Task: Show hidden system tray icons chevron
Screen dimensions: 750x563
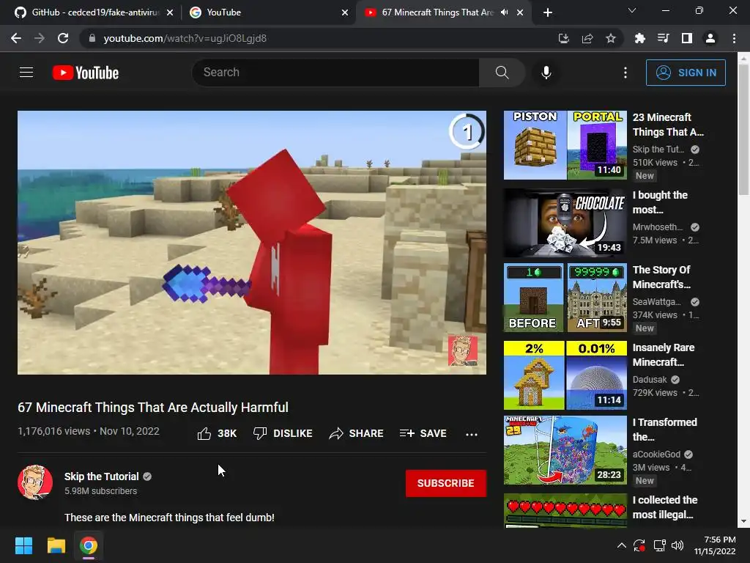Action: click(x=621, y=545)
